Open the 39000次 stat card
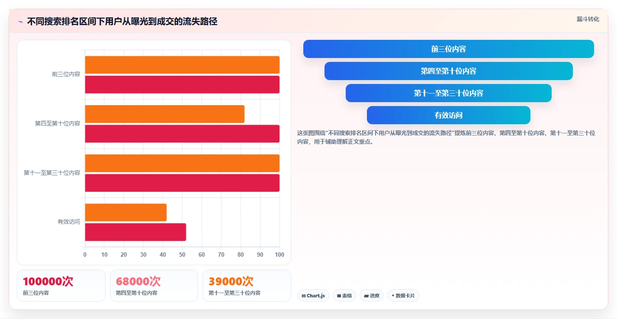 247,286
